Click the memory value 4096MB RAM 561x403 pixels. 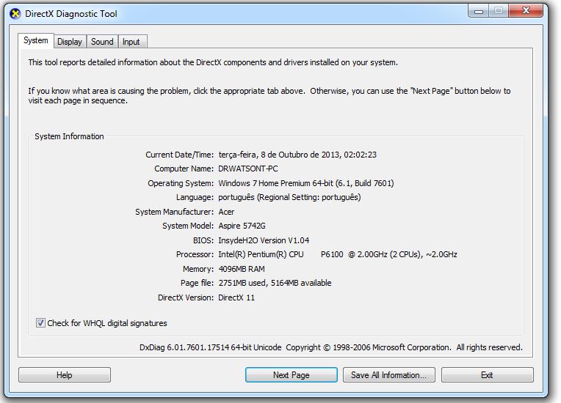coord(242,269)
